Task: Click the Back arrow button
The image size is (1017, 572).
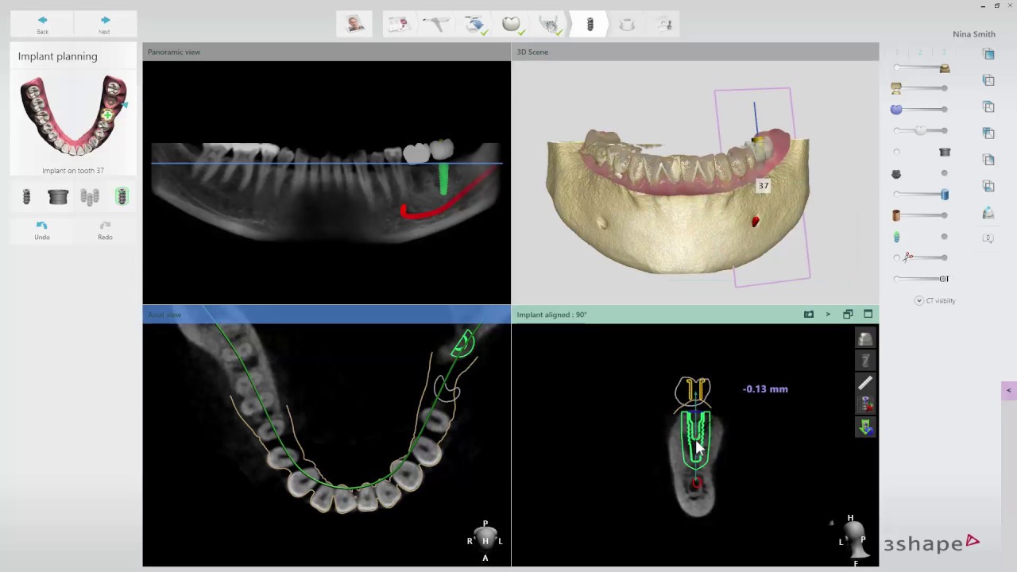Action: (x=42, y=24)
